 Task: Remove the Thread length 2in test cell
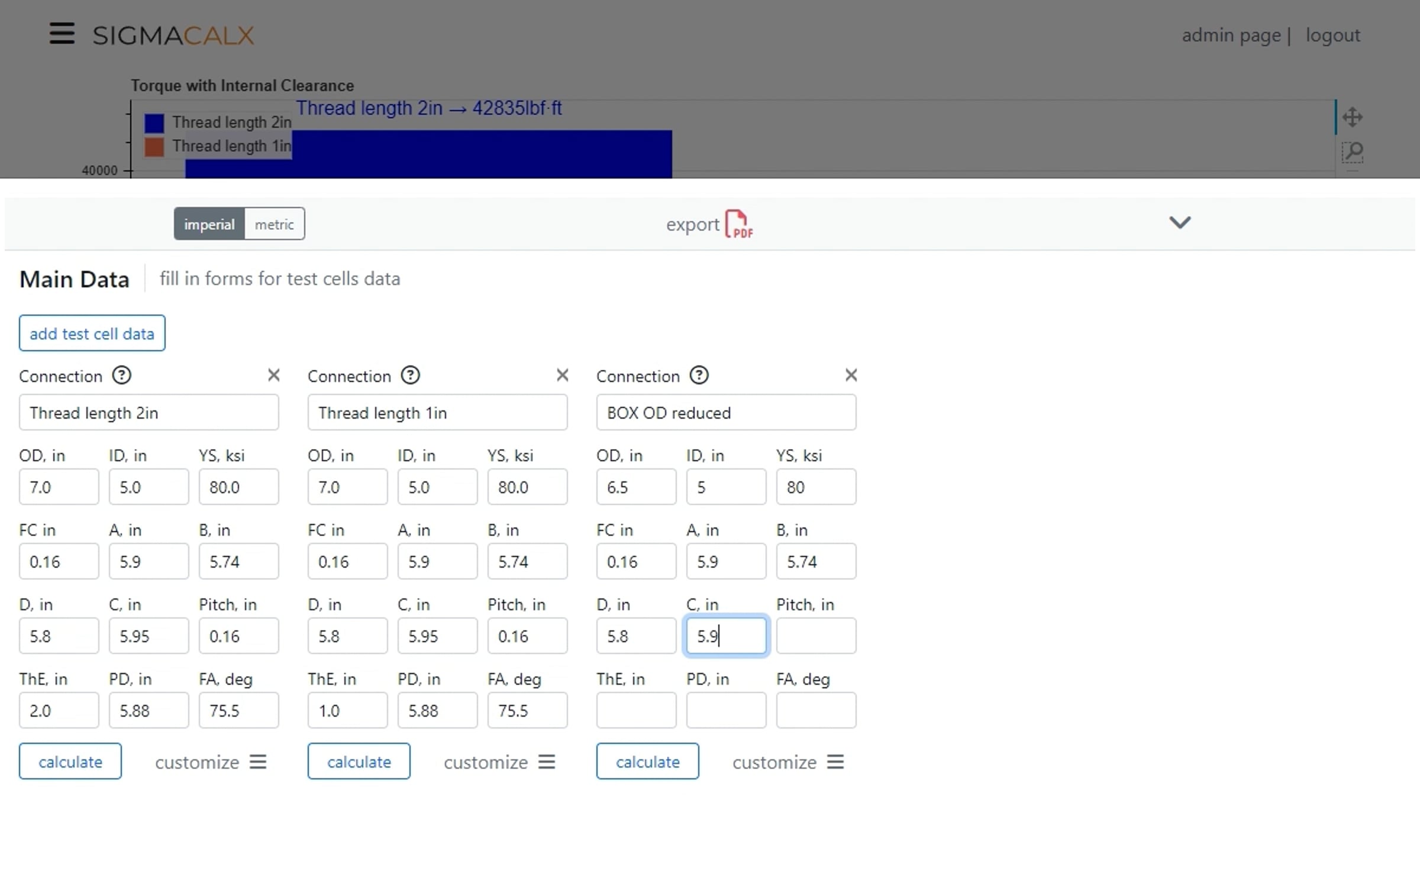click(273, 375)
